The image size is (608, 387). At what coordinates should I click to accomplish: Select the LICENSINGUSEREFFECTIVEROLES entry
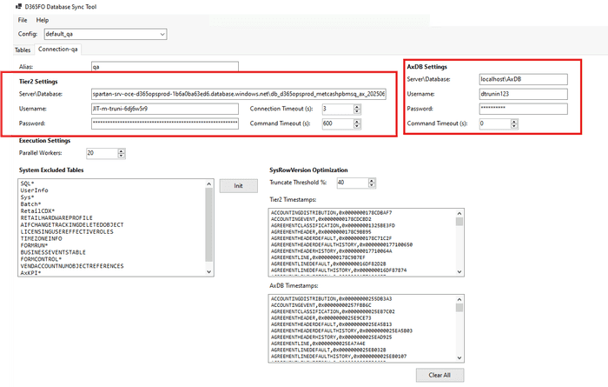coord(67,231)
